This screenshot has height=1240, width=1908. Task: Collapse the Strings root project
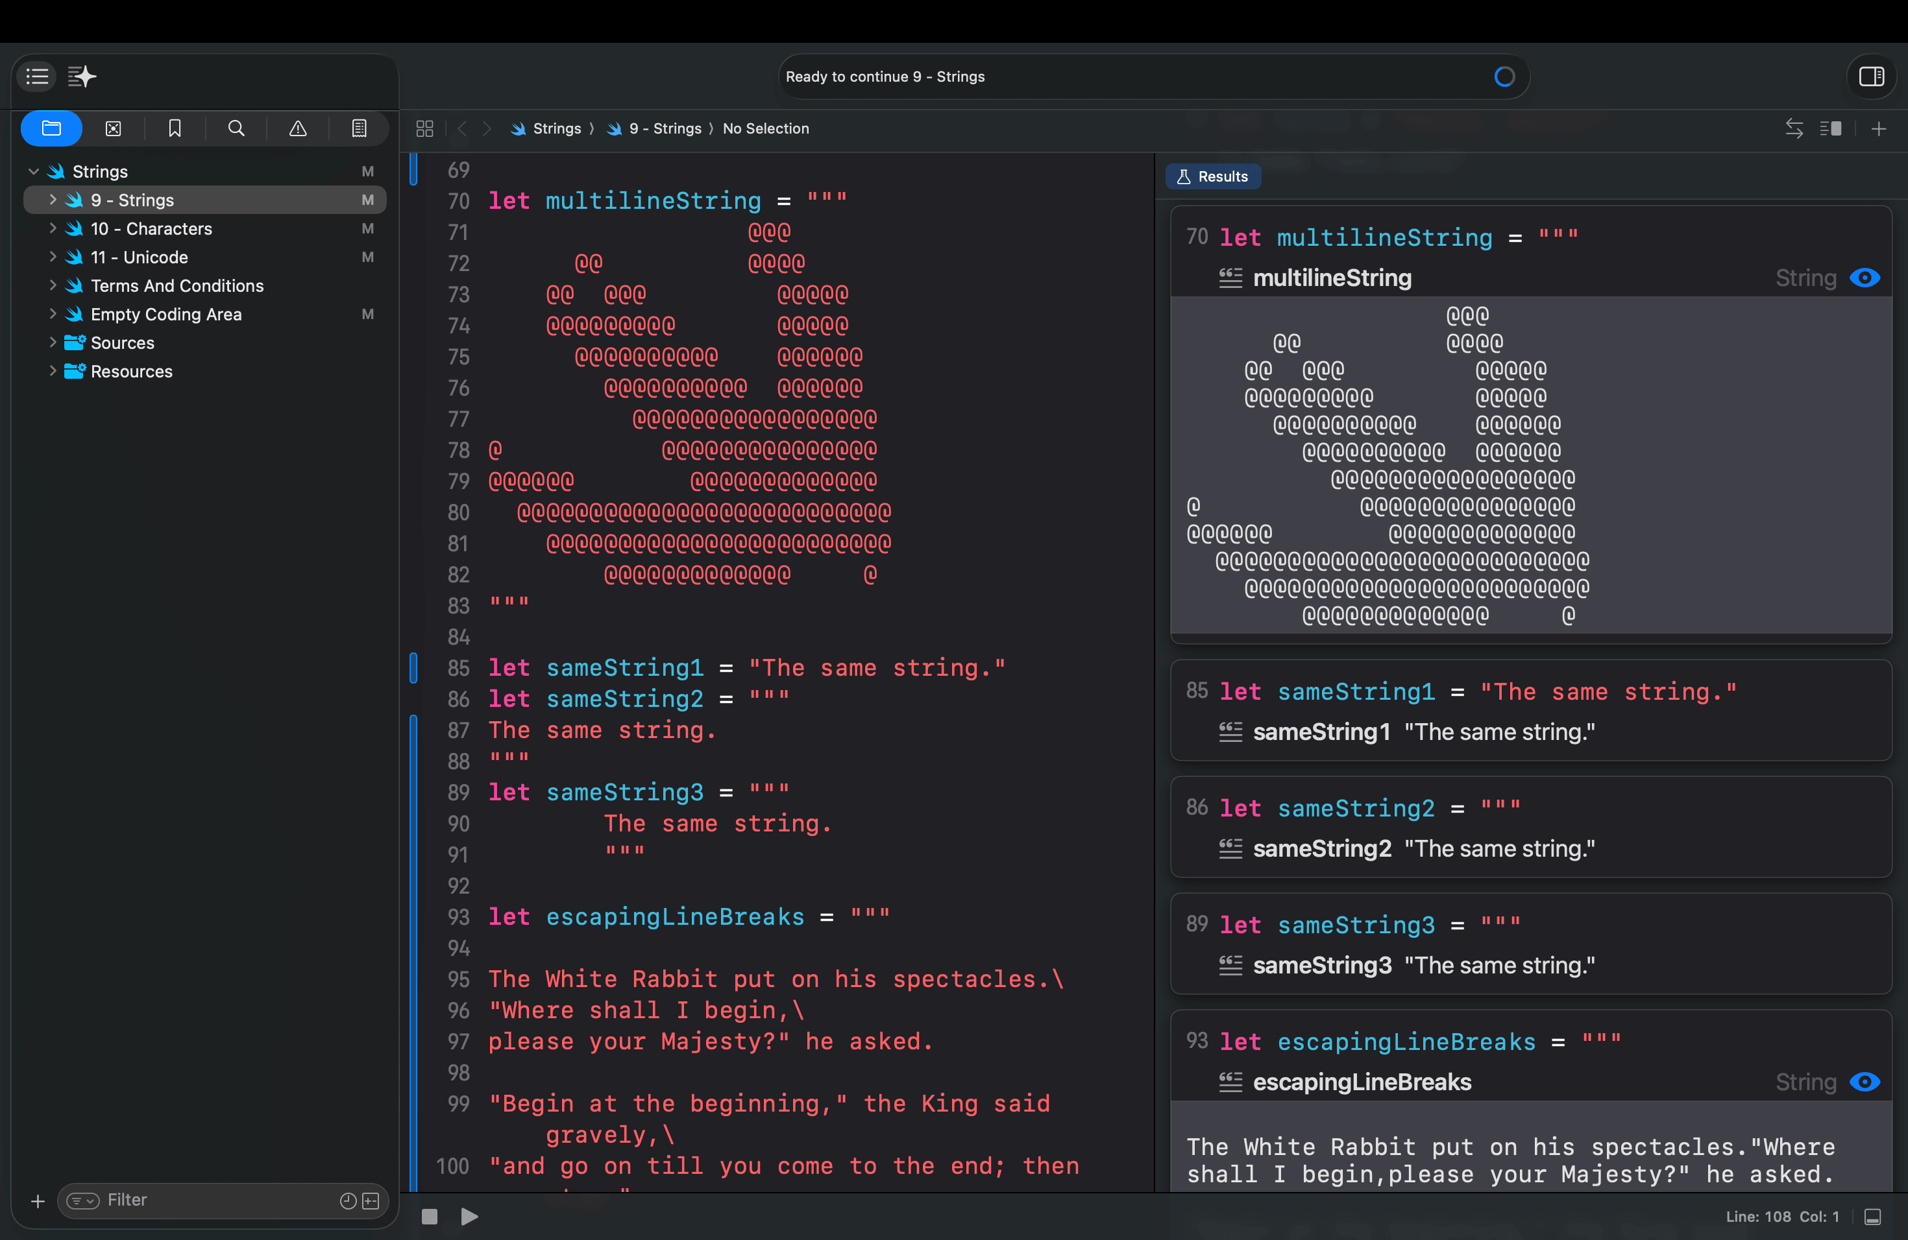click(34, 171)
